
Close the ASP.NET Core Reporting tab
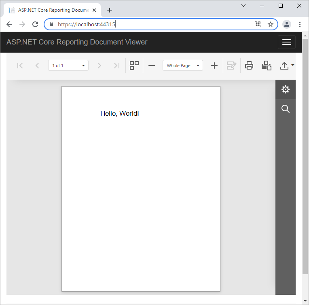point(94,10)
